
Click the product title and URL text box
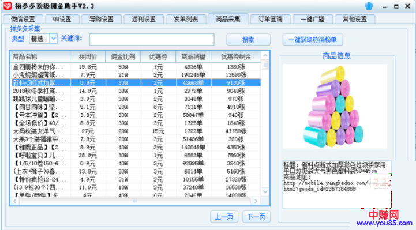click(x=337, y=184)
